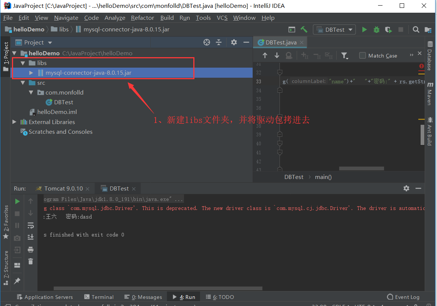Image resolution: width=437 pixels, height=306 pixels.
Task: Toggle the 2: Favorites side tab
Action: tap(6, 222)
